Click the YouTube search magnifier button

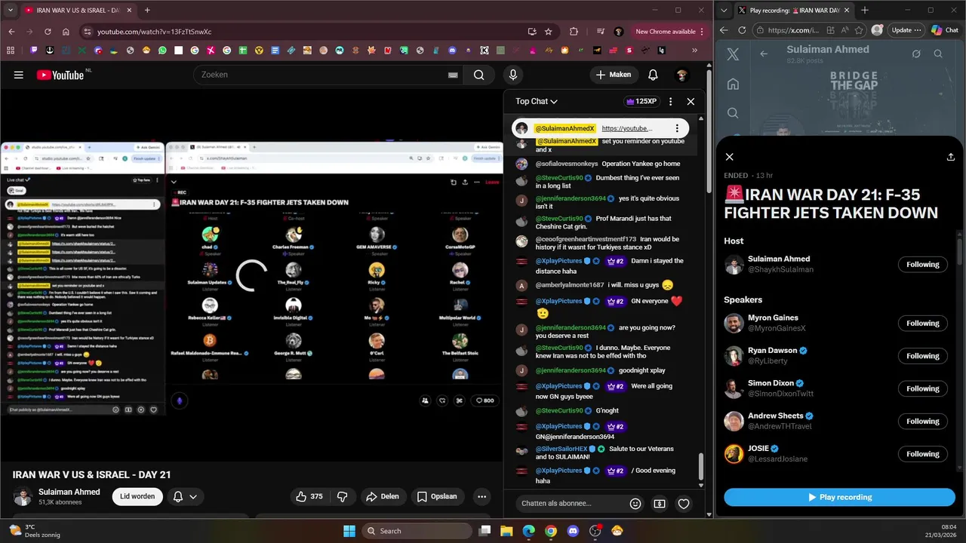click(x=479, y=75)
